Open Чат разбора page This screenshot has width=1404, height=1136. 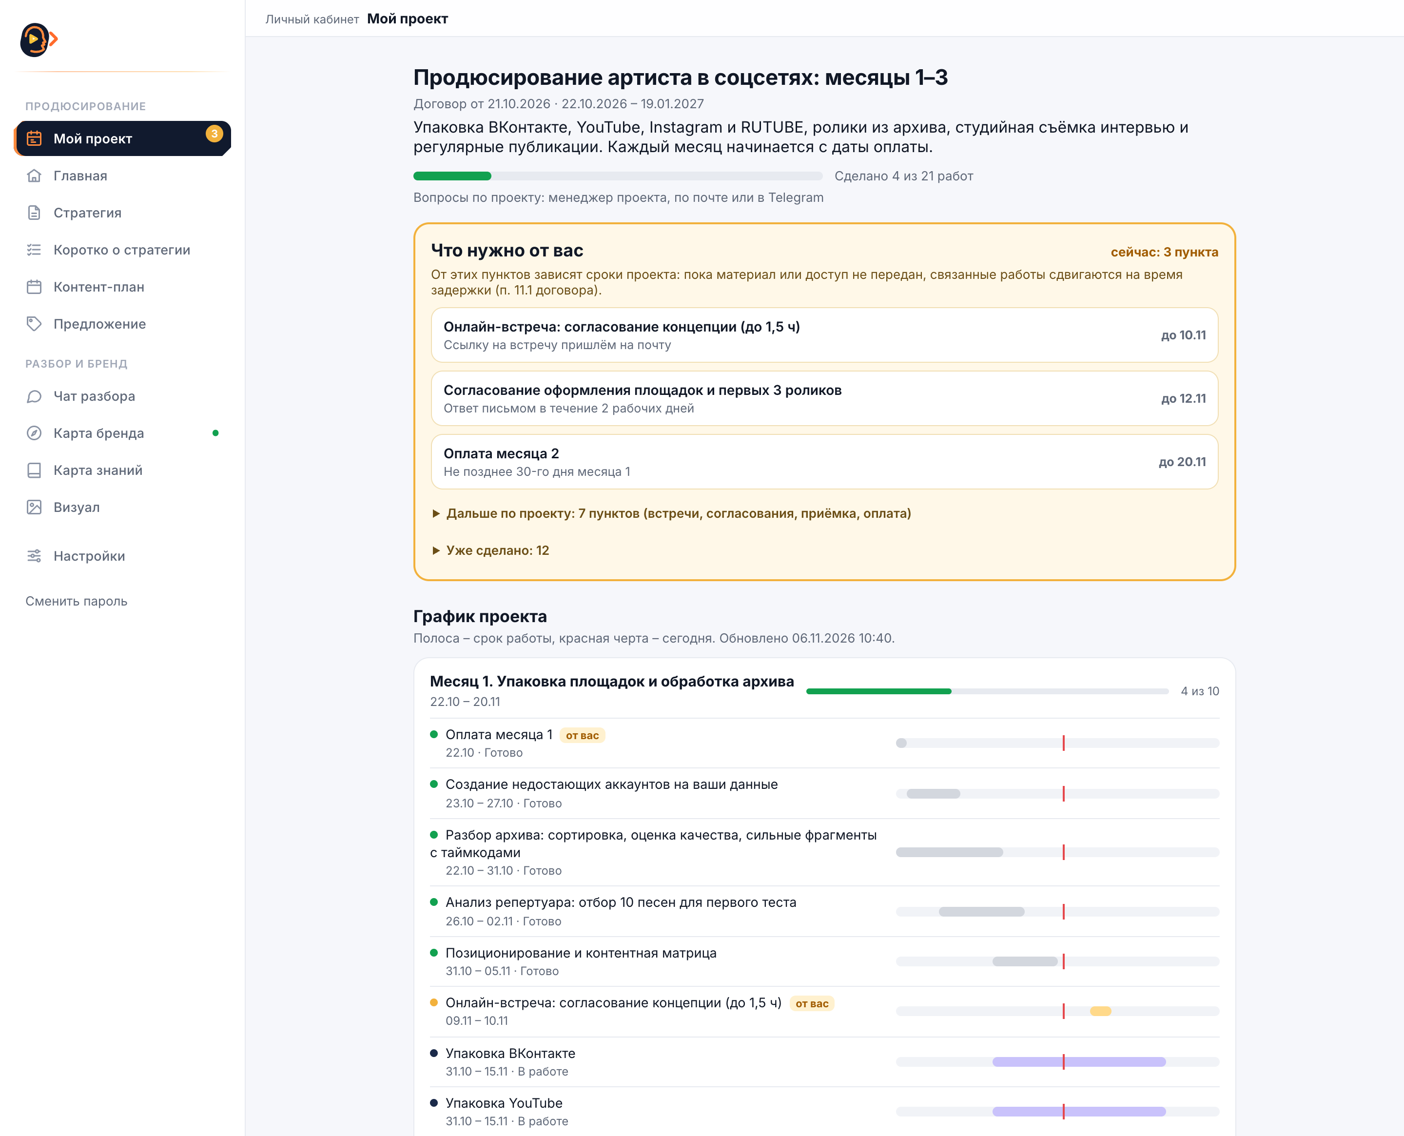point(123,396)
